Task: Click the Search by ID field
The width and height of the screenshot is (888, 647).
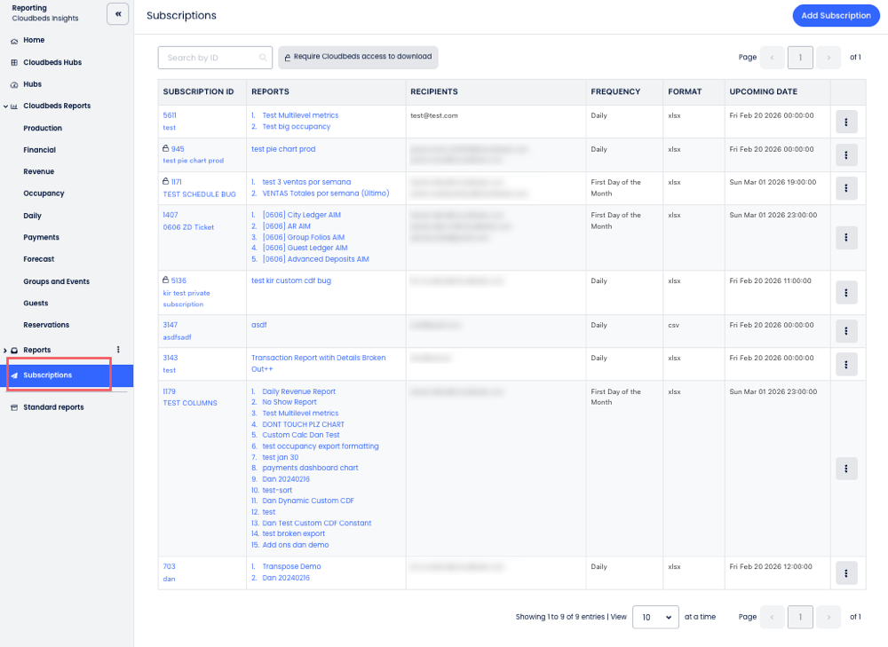Action: pos(211,58)
